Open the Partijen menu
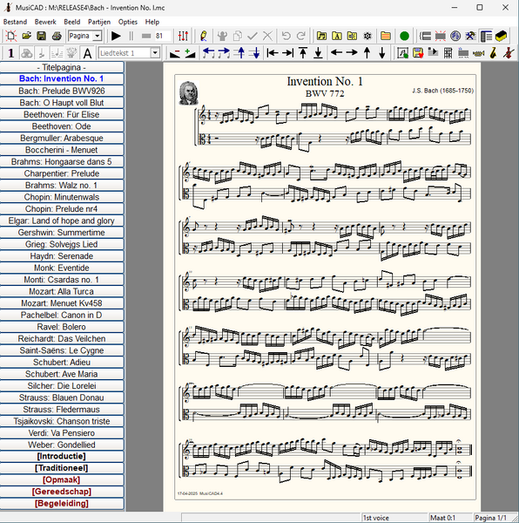 (99, 22)
